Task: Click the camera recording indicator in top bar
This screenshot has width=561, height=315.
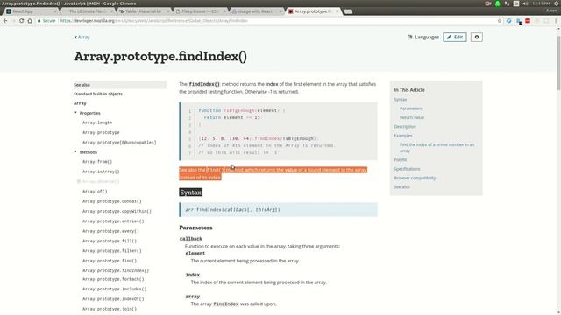Action: click(488, 3)
